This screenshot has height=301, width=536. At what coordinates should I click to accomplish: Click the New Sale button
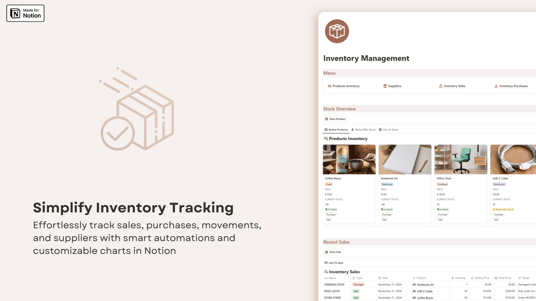coord(333,252)
